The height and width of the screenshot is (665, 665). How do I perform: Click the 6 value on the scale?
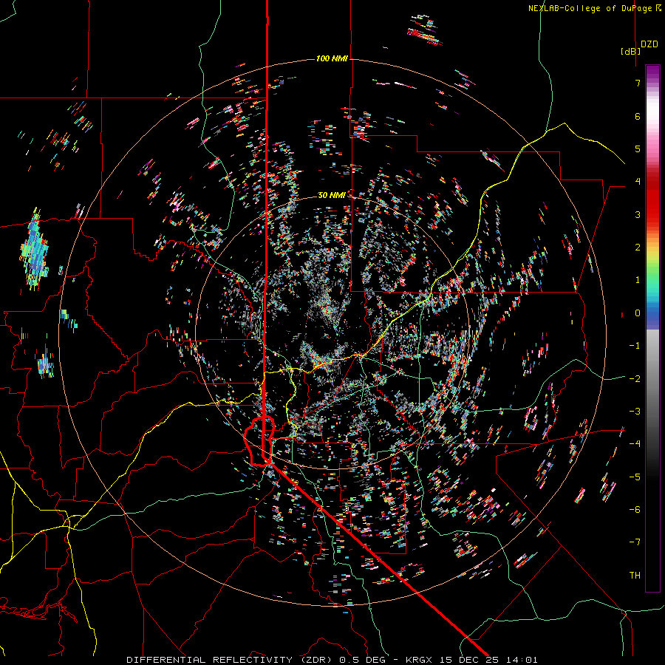click(x=638, y=116)
